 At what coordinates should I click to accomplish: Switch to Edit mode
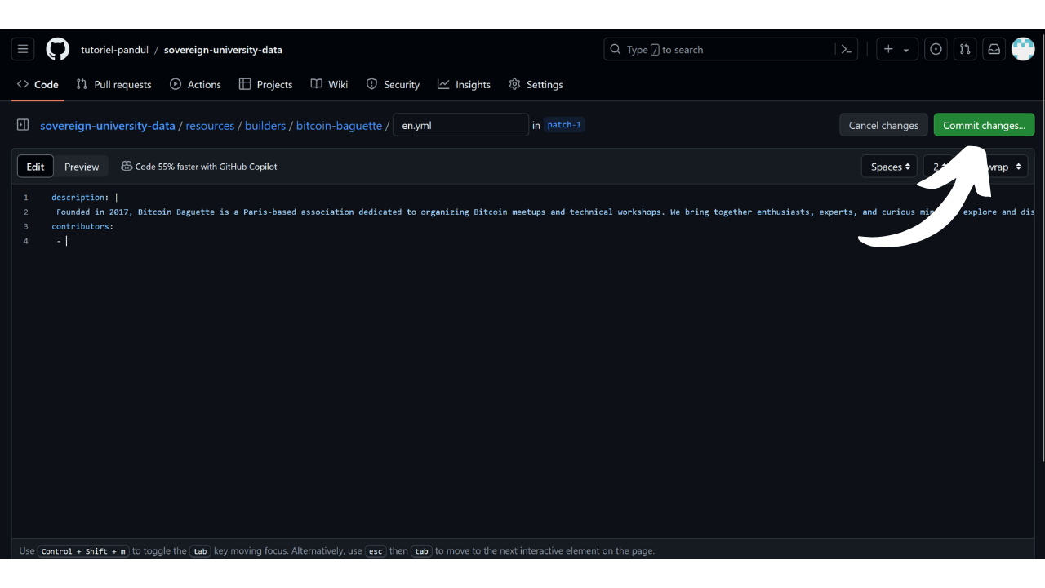[x=35, y=167]
